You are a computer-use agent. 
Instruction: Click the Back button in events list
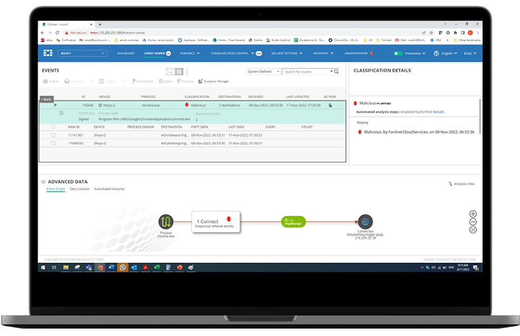(x=46, y=99)
